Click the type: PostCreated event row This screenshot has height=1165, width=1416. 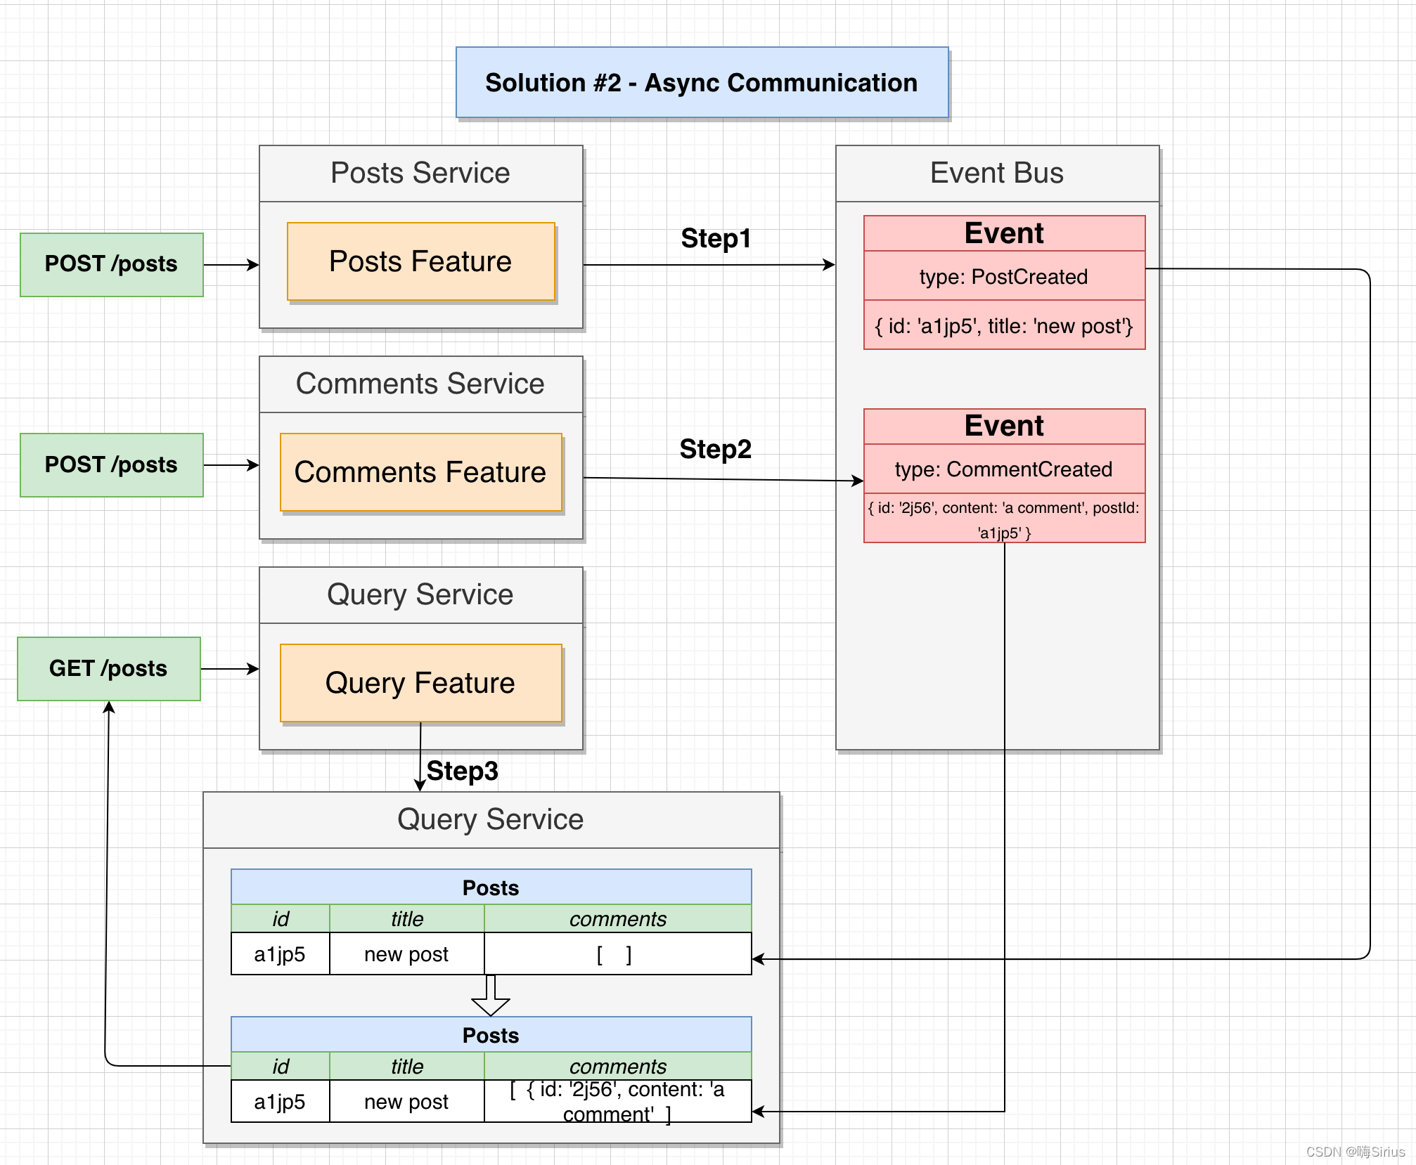1003,276
